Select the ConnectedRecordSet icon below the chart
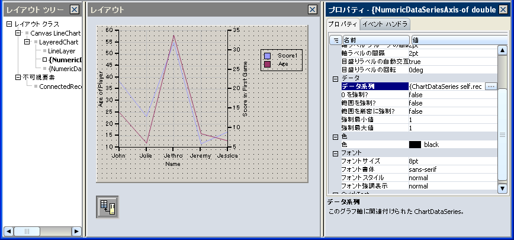Viewport: 514px width, 240px height. [108, 207]
